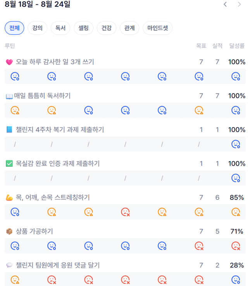Click the first slash placeholder in 목실감 row
Viewport: 248px width, 286px height.
[x=15, y=178]
